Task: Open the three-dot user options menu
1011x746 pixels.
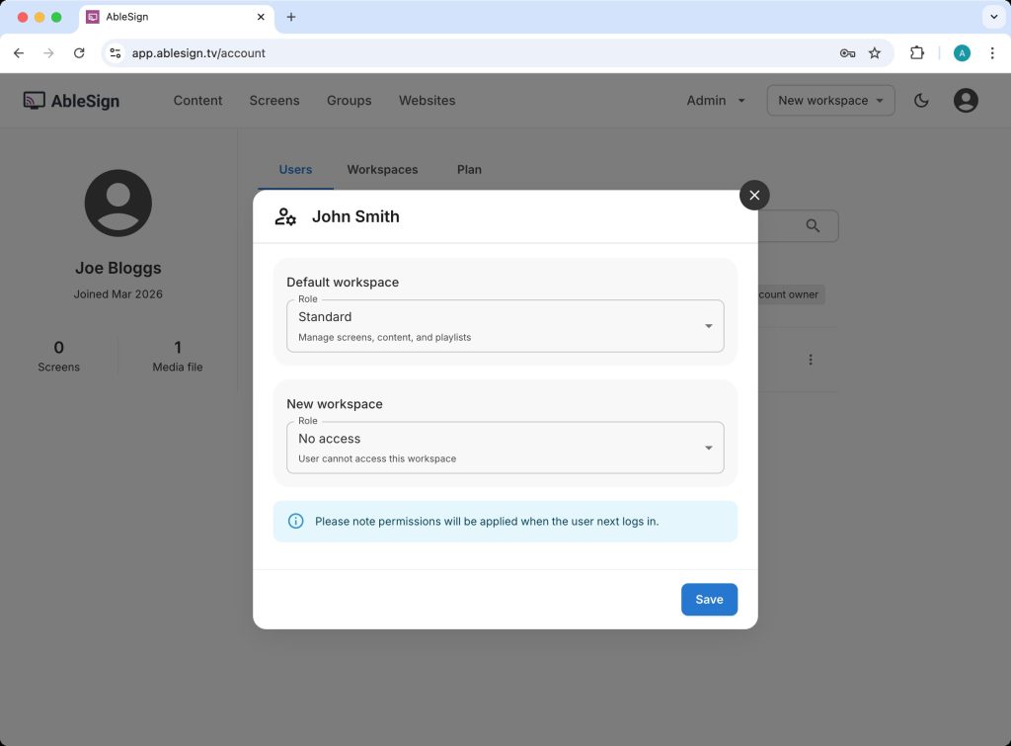Action: point(811,360)
